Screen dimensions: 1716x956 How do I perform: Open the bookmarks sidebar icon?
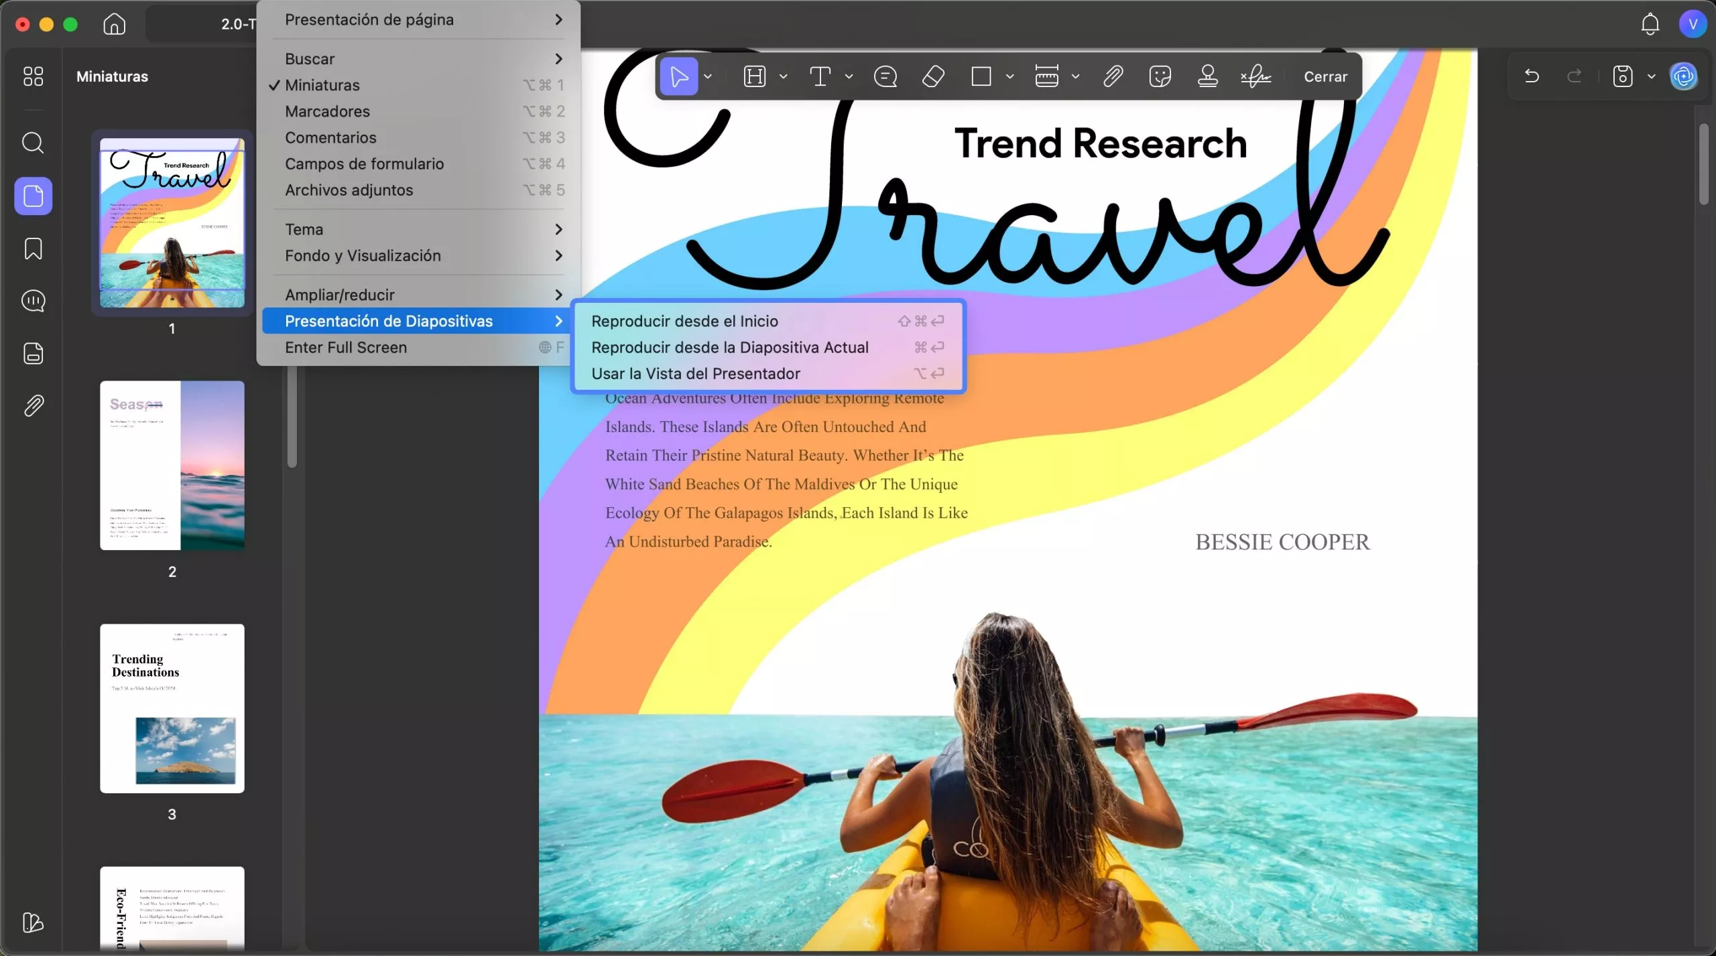pyautogui.click(x=33, y=249)
